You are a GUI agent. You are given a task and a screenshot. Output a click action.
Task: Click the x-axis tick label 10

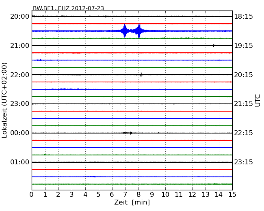165,194
